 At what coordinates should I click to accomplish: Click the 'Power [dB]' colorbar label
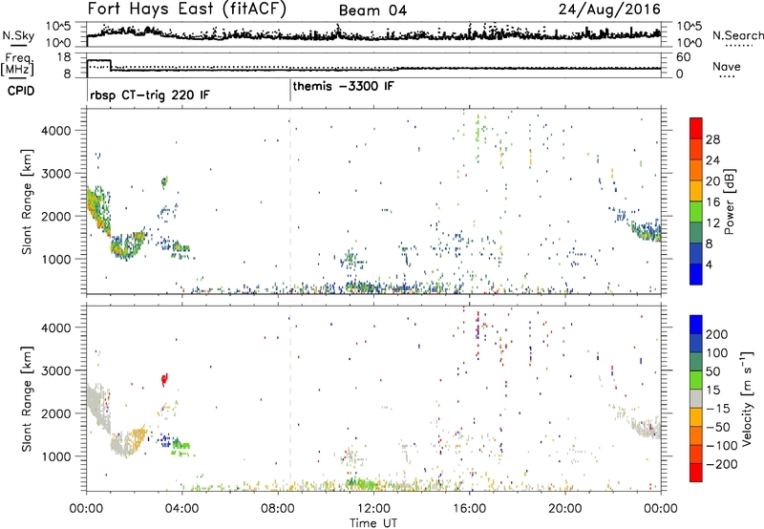730,201
